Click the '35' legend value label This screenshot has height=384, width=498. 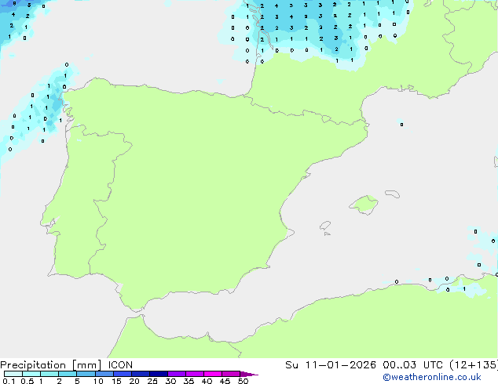tap(189, 381)
